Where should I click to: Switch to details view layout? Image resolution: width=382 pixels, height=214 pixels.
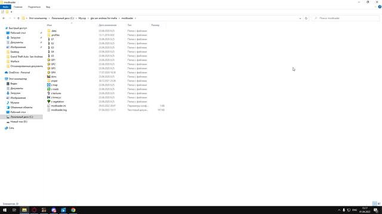(x=374, y=203)
